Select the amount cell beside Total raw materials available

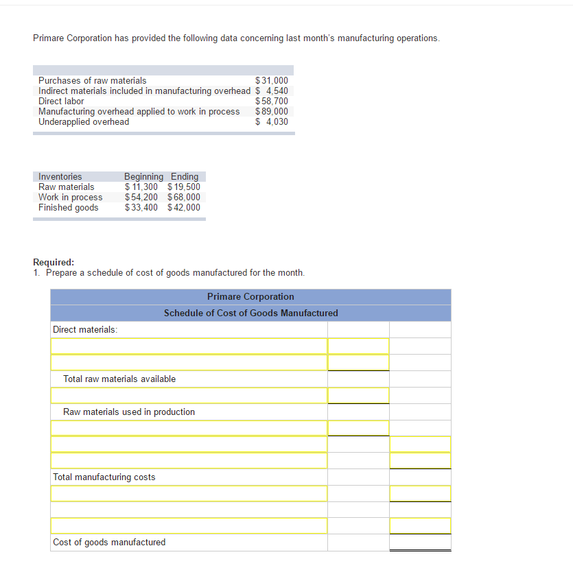click(x=358, y=379)
